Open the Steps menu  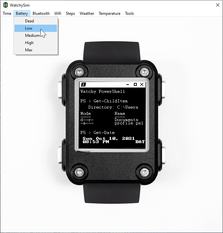(70, 13)
